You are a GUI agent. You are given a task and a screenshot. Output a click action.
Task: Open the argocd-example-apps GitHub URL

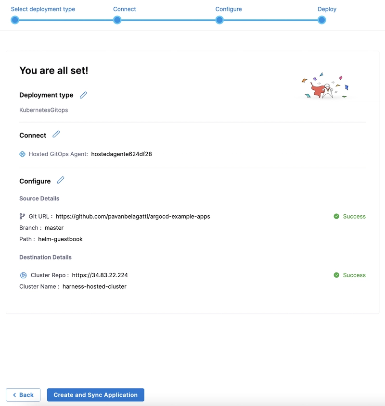pos(133,217)
